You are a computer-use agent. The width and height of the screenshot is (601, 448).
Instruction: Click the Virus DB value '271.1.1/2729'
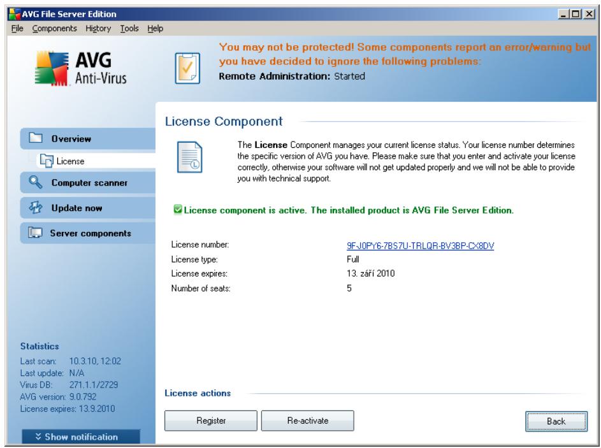point(94,385)
